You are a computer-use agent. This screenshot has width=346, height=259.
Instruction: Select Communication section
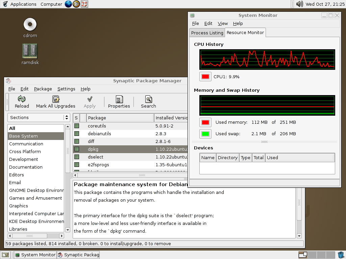tap(36, 144)
